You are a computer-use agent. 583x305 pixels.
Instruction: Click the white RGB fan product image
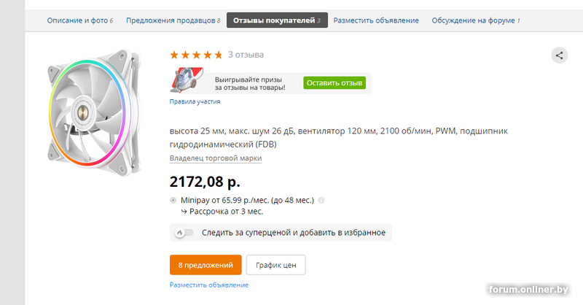point(95,112)
